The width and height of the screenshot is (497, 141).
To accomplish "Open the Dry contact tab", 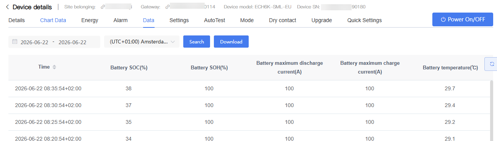I will (x=282, y=20).
